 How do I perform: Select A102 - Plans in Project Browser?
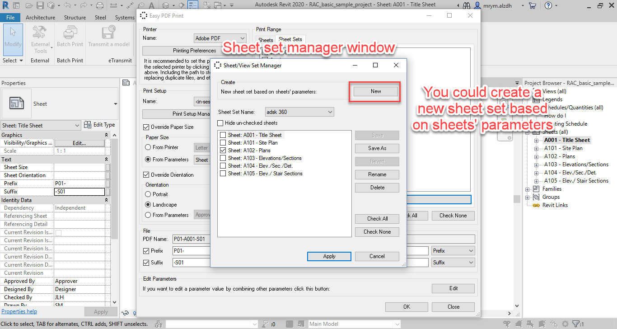point(560,156)
